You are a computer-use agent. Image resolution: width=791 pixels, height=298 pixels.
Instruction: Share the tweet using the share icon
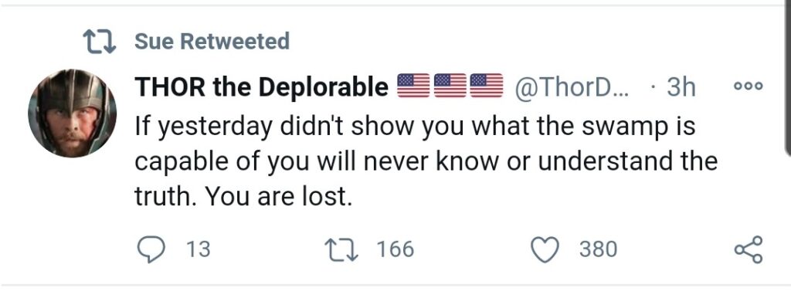749,249
